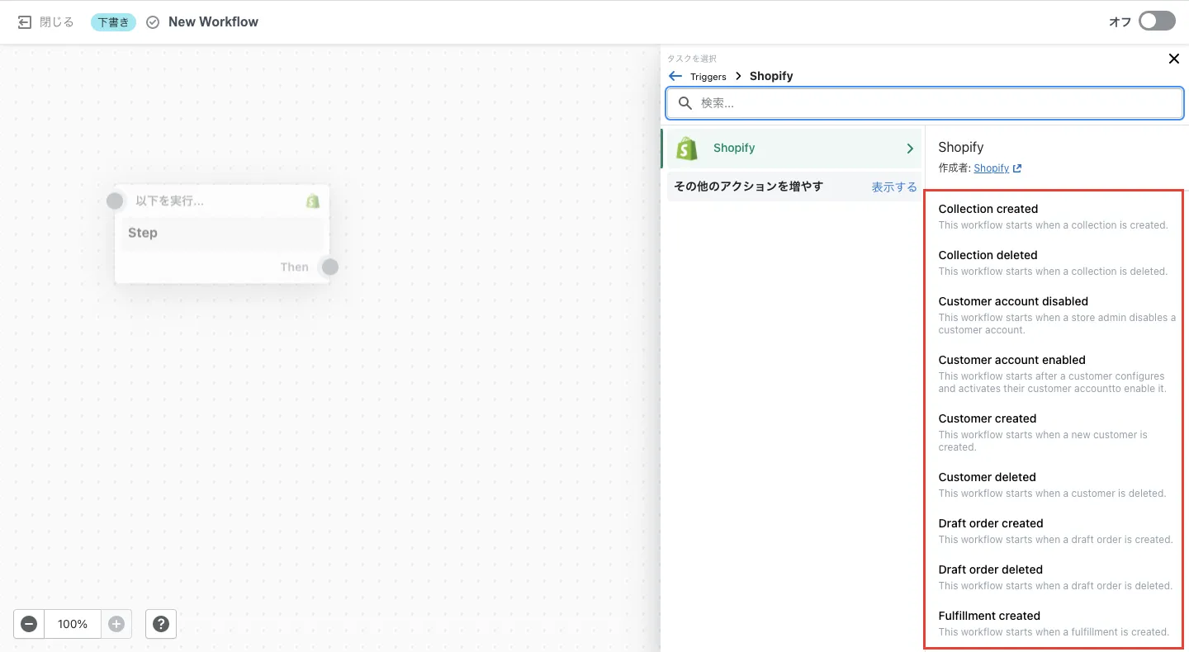
Task: Expand the Shopify row chevron
Action: tap(910, 149)
